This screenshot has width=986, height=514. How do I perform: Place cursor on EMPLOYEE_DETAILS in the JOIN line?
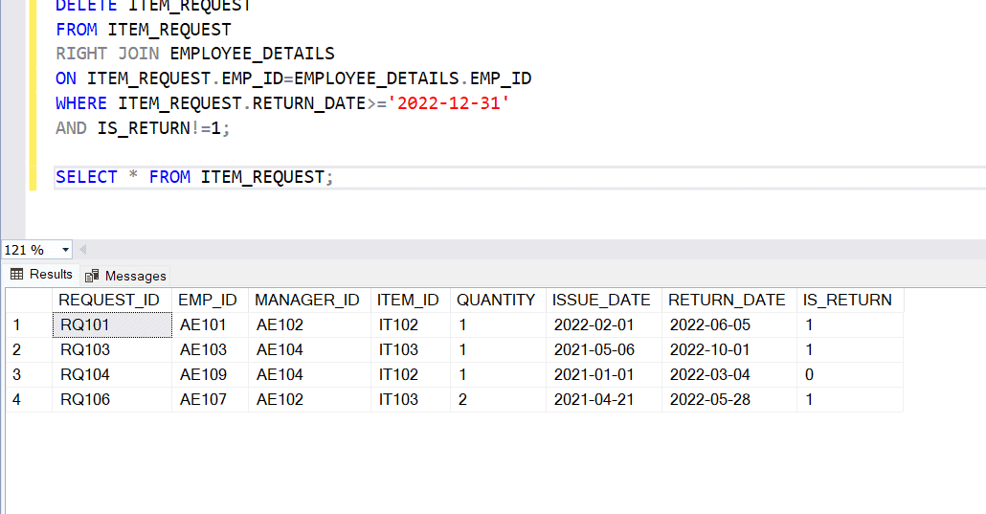(252, 55)
